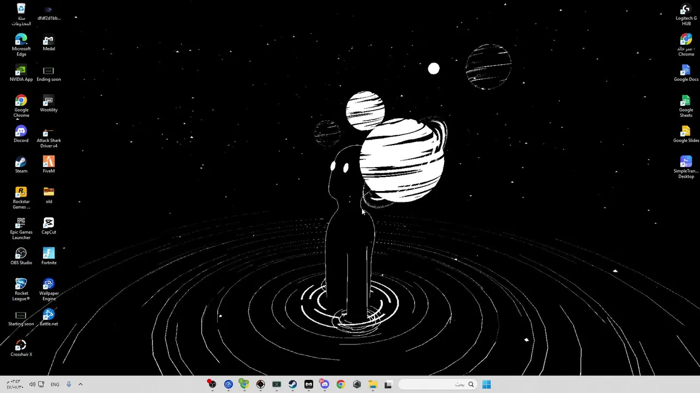
Task: Click OBS Studio icon in taskbar
Action: 212,384
